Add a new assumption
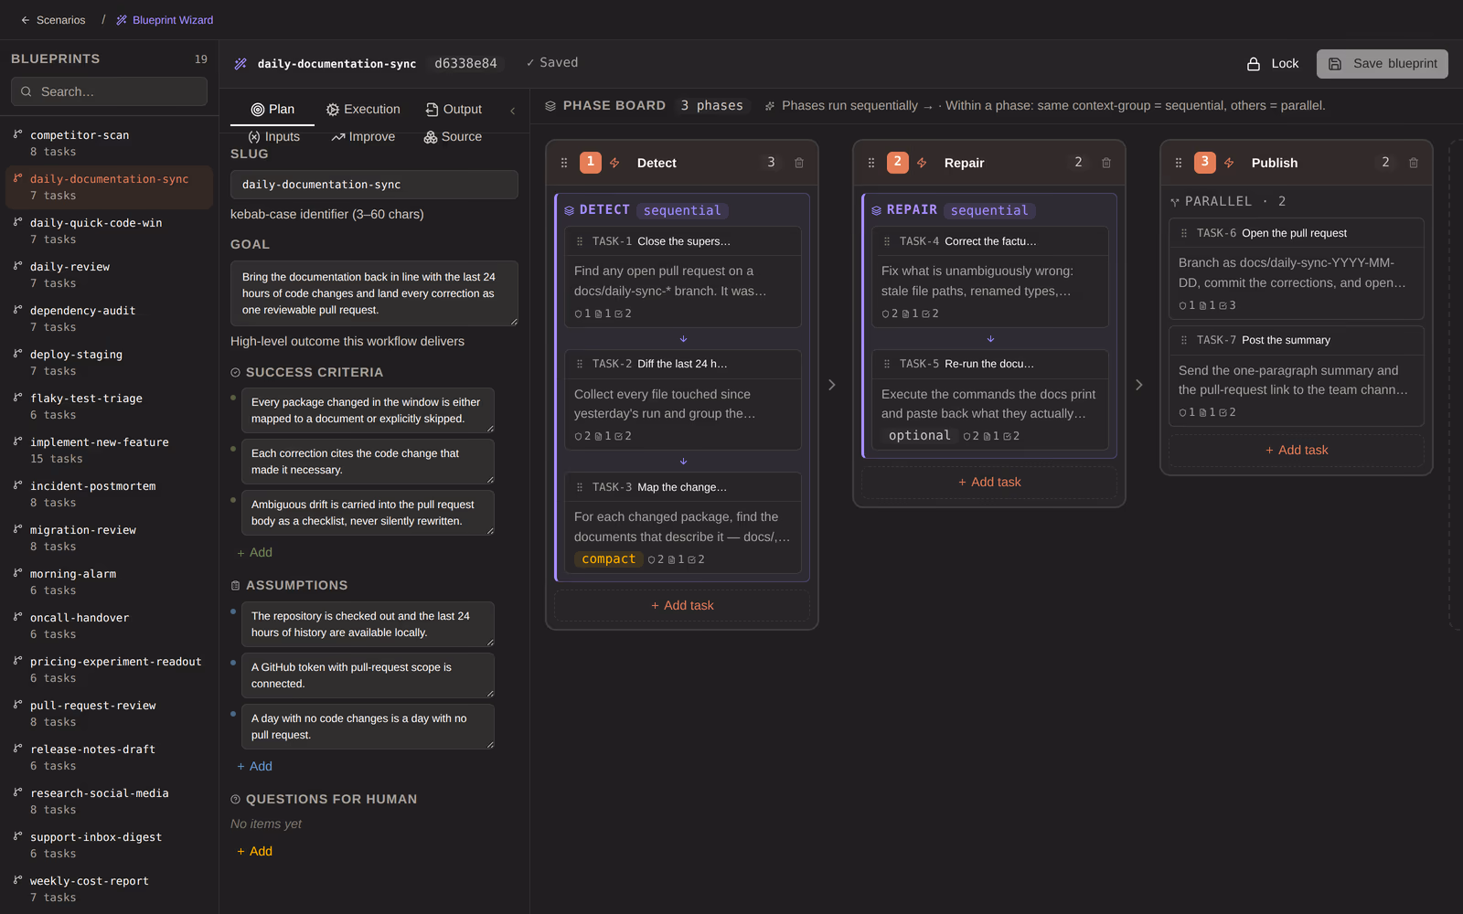This screenshot has height=914, width=1463. pos(254,766)
